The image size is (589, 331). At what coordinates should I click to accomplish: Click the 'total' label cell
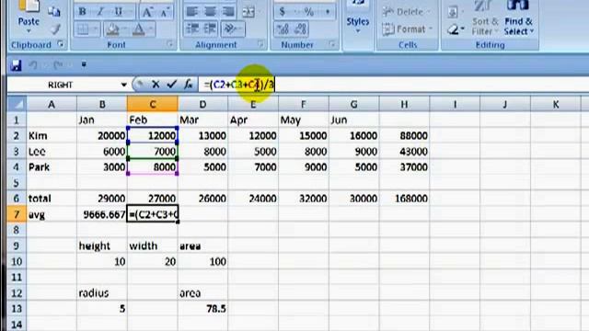[x=52, y=199]
